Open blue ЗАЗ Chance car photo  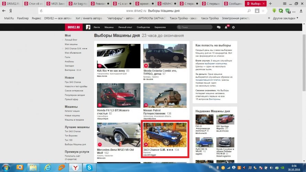pyautogui.click(x=165, y=135)
